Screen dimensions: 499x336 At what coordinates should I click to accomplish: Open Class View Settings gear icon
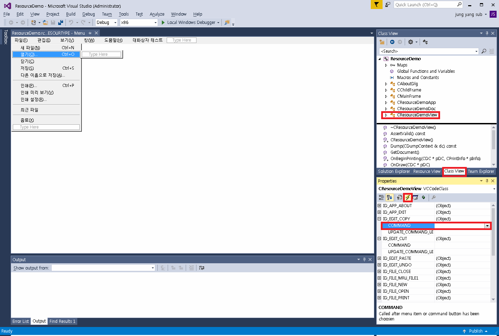click(x=411, y=42)
